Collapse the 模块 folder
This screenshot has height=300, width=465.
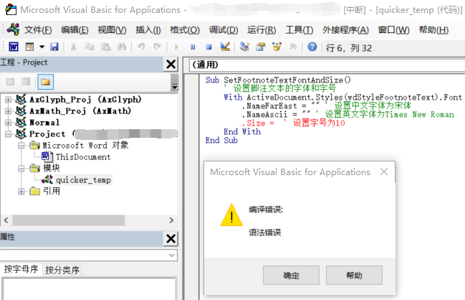[21, 169]
